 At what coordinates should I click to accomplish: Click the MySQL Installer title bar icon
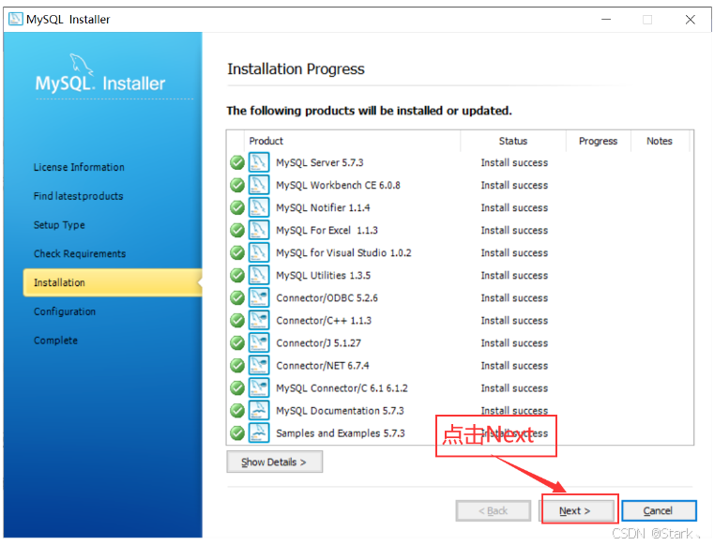click(x=16, y=19)
